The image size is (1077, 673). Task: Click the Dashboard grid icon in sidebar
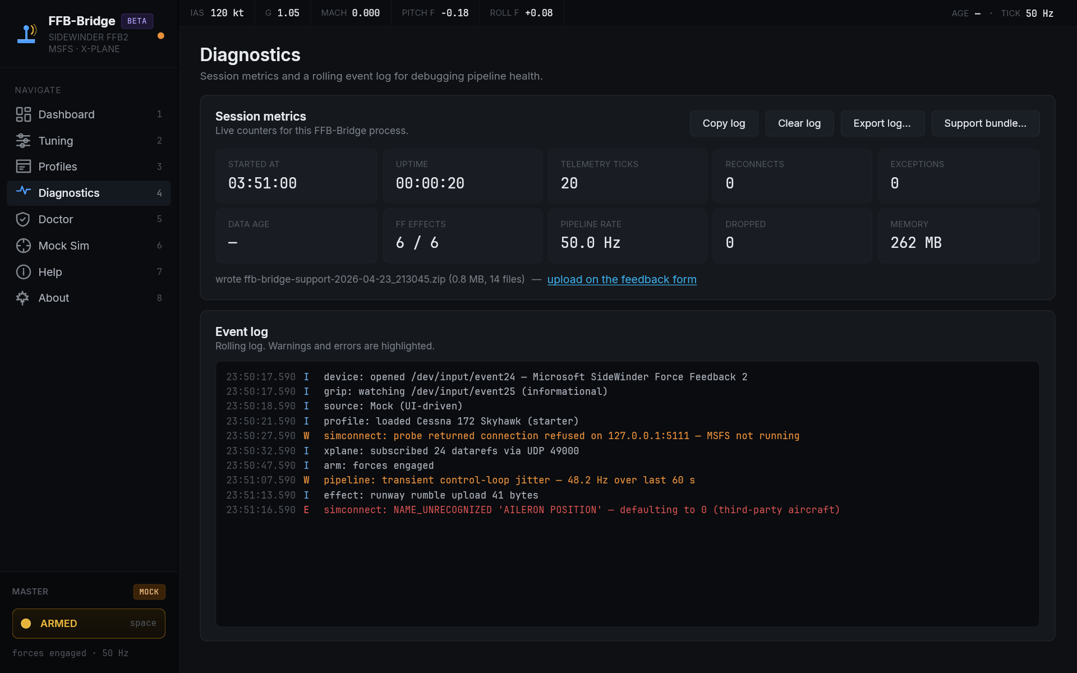point(23,114)
